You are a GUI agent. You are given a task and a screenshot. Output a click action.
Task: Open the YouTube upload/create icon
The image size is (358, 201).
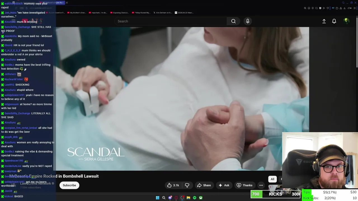[324, 21]
